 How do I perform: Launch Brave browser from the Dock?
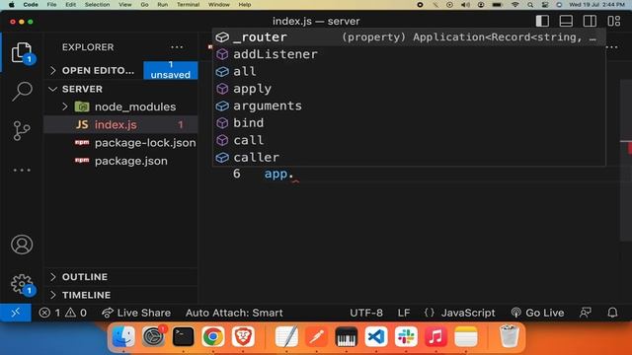[243, 336]
